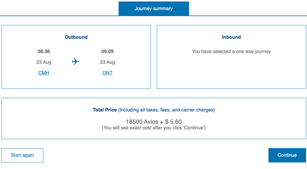This screenshot has width=307, height=169.
Task: Click empty space inside the Outbound box
Action: [131, 80]
